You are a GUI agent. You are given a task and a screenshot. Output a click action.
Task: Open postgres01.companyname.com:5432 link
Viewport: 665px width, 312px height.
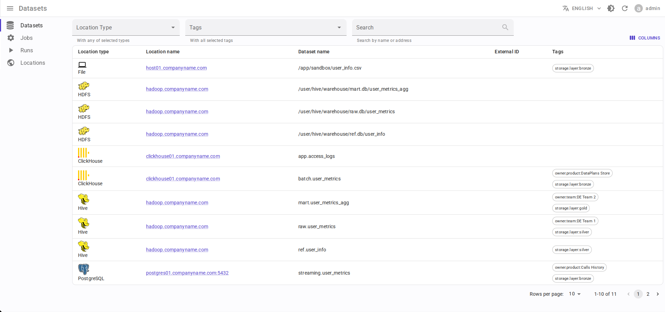tap(187, 273)
